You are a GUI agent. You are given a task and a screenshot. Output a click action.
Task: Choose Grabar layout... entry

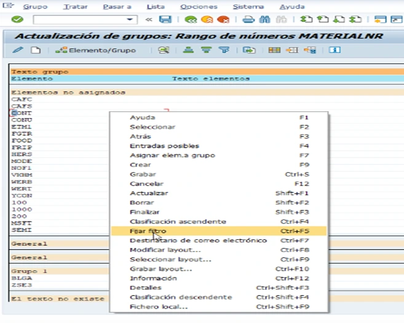[x=219, y=269]
